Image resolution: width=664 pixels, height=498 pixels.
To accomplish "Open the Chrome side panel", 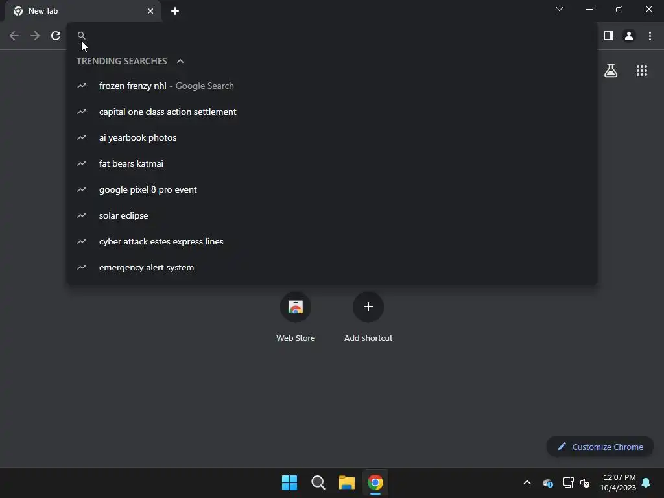I will click(608, 36).
